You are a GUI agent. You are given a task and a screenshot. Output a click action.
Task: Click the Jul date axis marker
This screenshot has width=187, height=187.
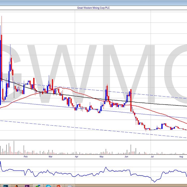click(152, 157)
